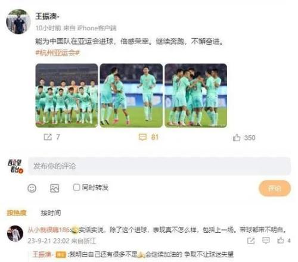Viewport: 298px width, 262px height.
Task: Open the emoji picker in comment box
Action: point(32,188)
